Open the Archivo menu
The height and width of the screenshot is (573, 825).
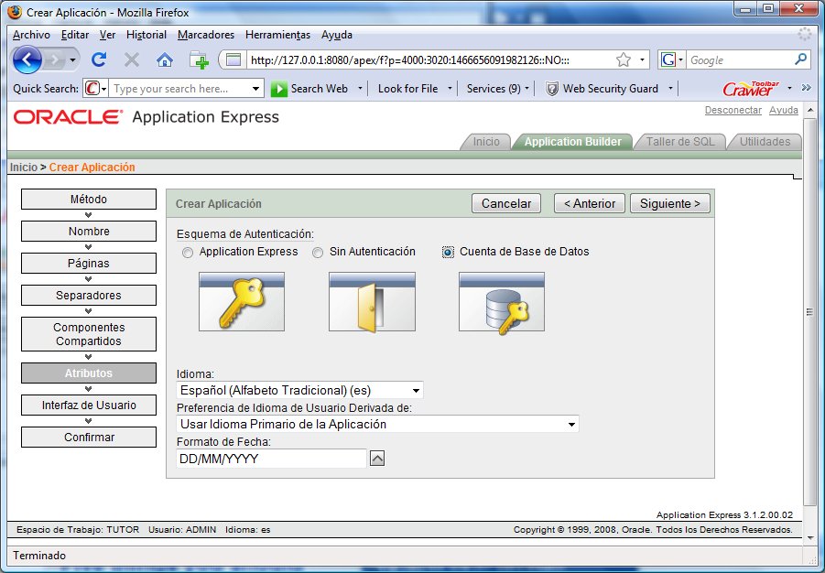(x=31, y=35)
